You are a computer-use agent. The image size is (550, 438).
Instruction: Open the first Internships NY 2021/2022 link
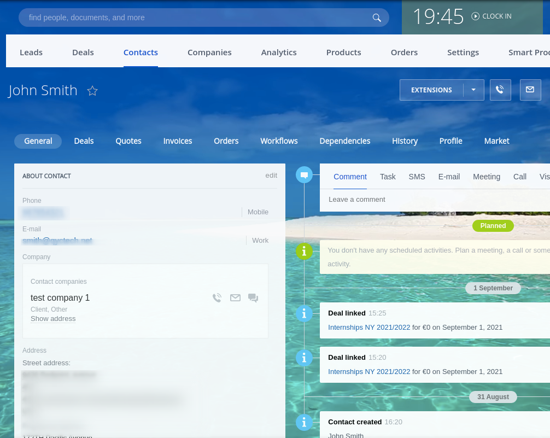369,327
